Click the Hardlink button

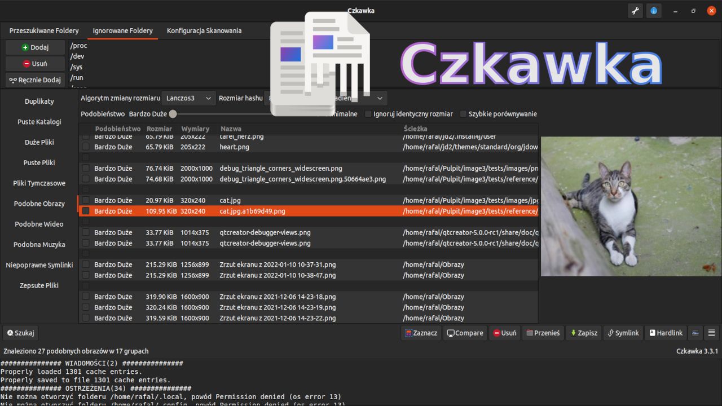click(x=666, y=333)
